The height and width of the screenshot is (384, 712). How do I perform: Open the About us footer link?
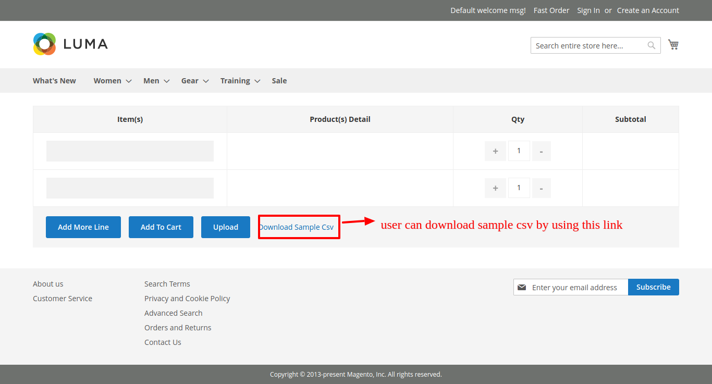pyautogui.click(x=48, y=284)
